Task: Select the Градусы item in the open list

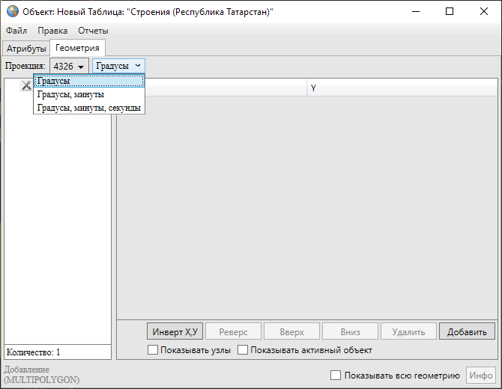Action: point(88,81)
